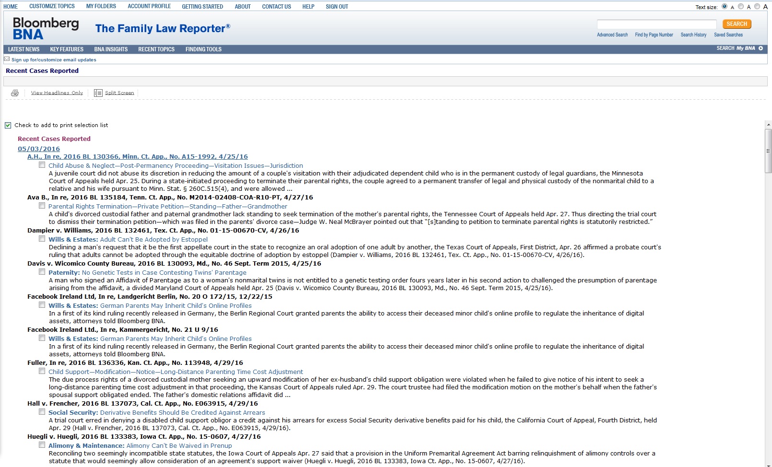772x467 pixels.
Task: Click sign up for email updates link
Action: tap(54, 60)
